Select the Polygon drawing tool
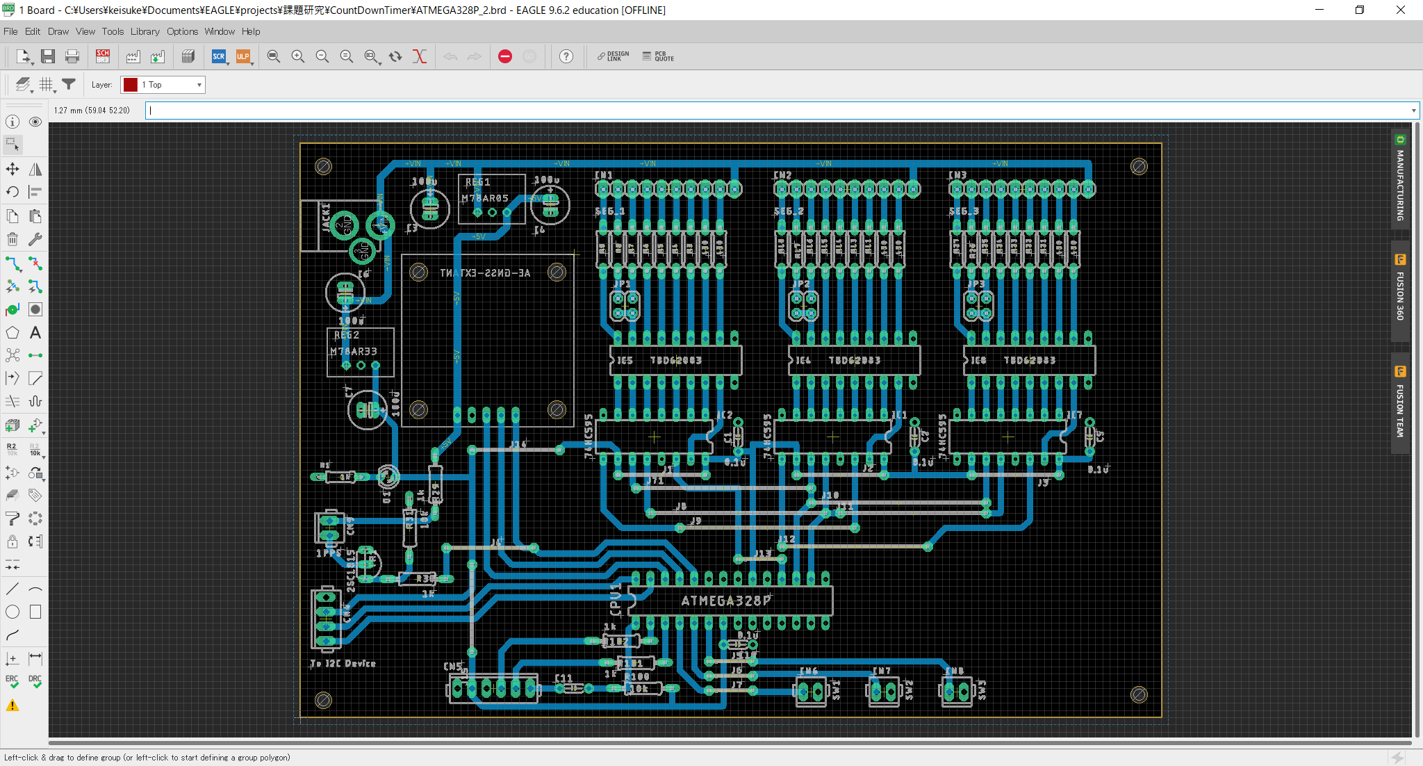The height and width of the screenshot is (766, 1423). click(x=13, y=333)
